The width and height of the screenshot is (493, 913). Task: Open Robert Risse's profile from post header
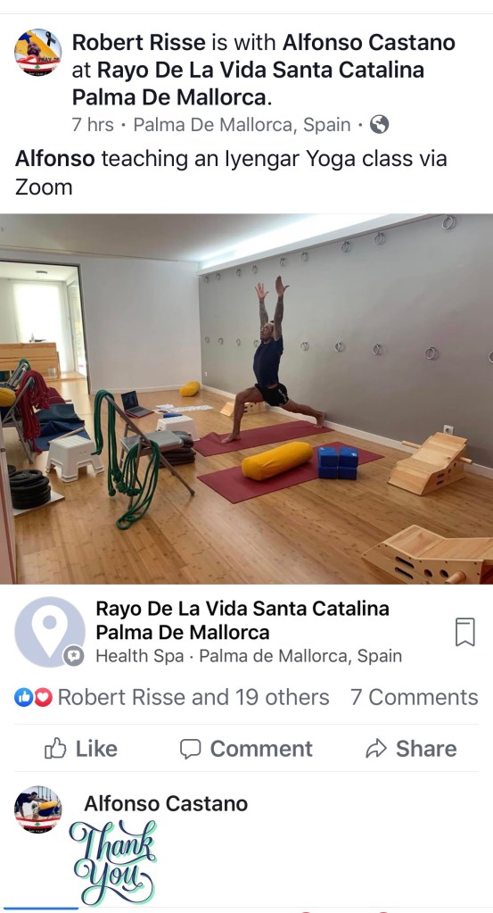[x=138, y=43]
